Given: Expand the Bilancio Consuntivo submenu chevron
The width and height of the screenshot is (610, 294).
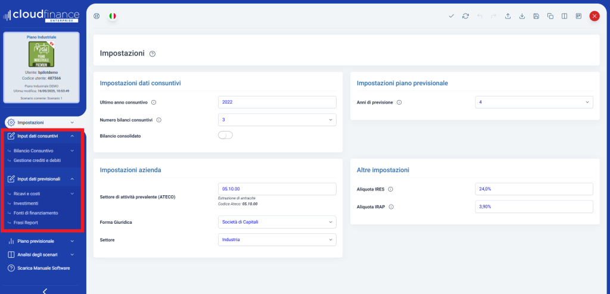Looking at the screenshot, I should click(72, 151).
